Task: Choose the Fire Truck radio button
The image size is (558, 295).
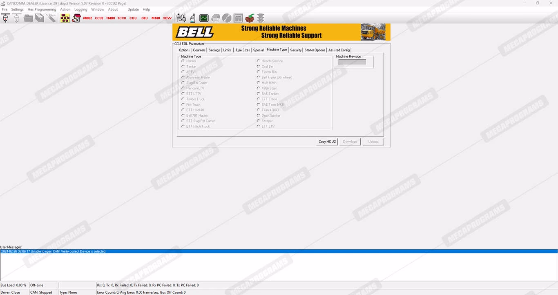Action: [x=183, y=105]
